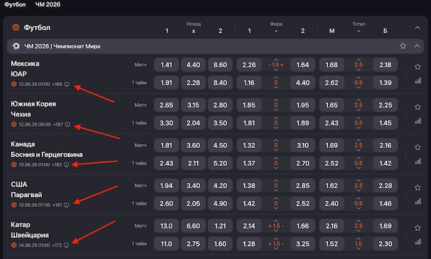Select odds 13.0 for Катар match win

pos(167,226)
